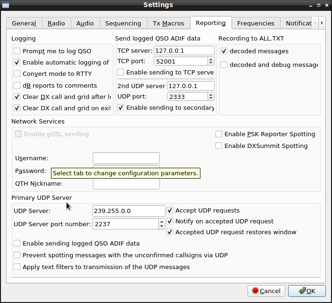Open the Radio tab

point(56,23)
